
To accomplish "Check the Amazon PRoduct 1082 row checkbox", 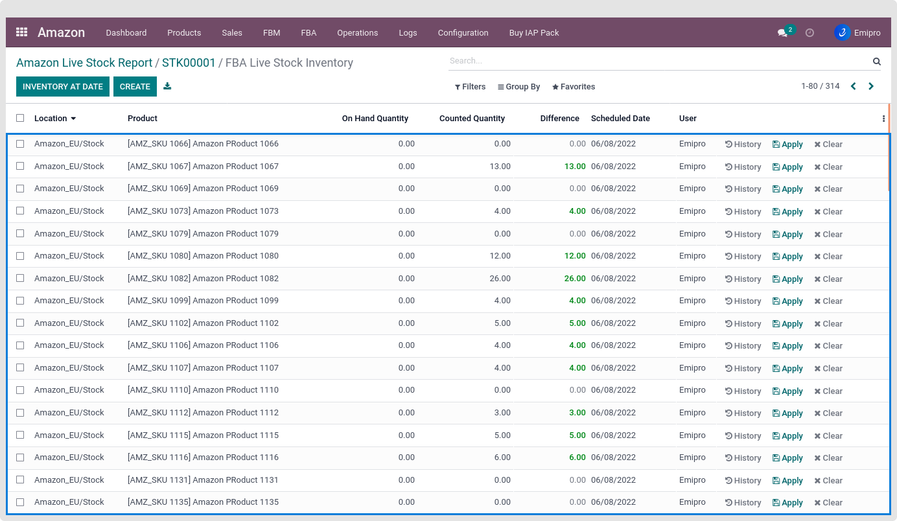I will [x=20, y=278].
